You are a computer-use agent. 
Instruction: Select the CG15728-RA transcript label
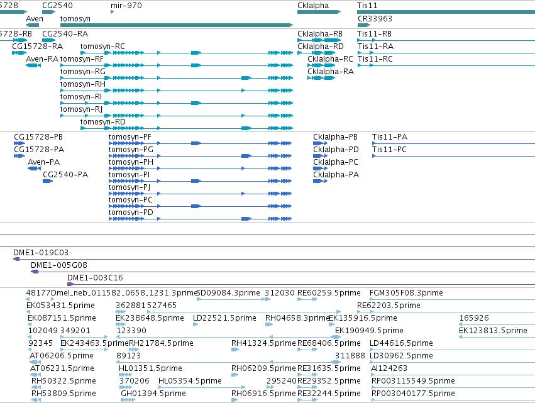(38, 47)
